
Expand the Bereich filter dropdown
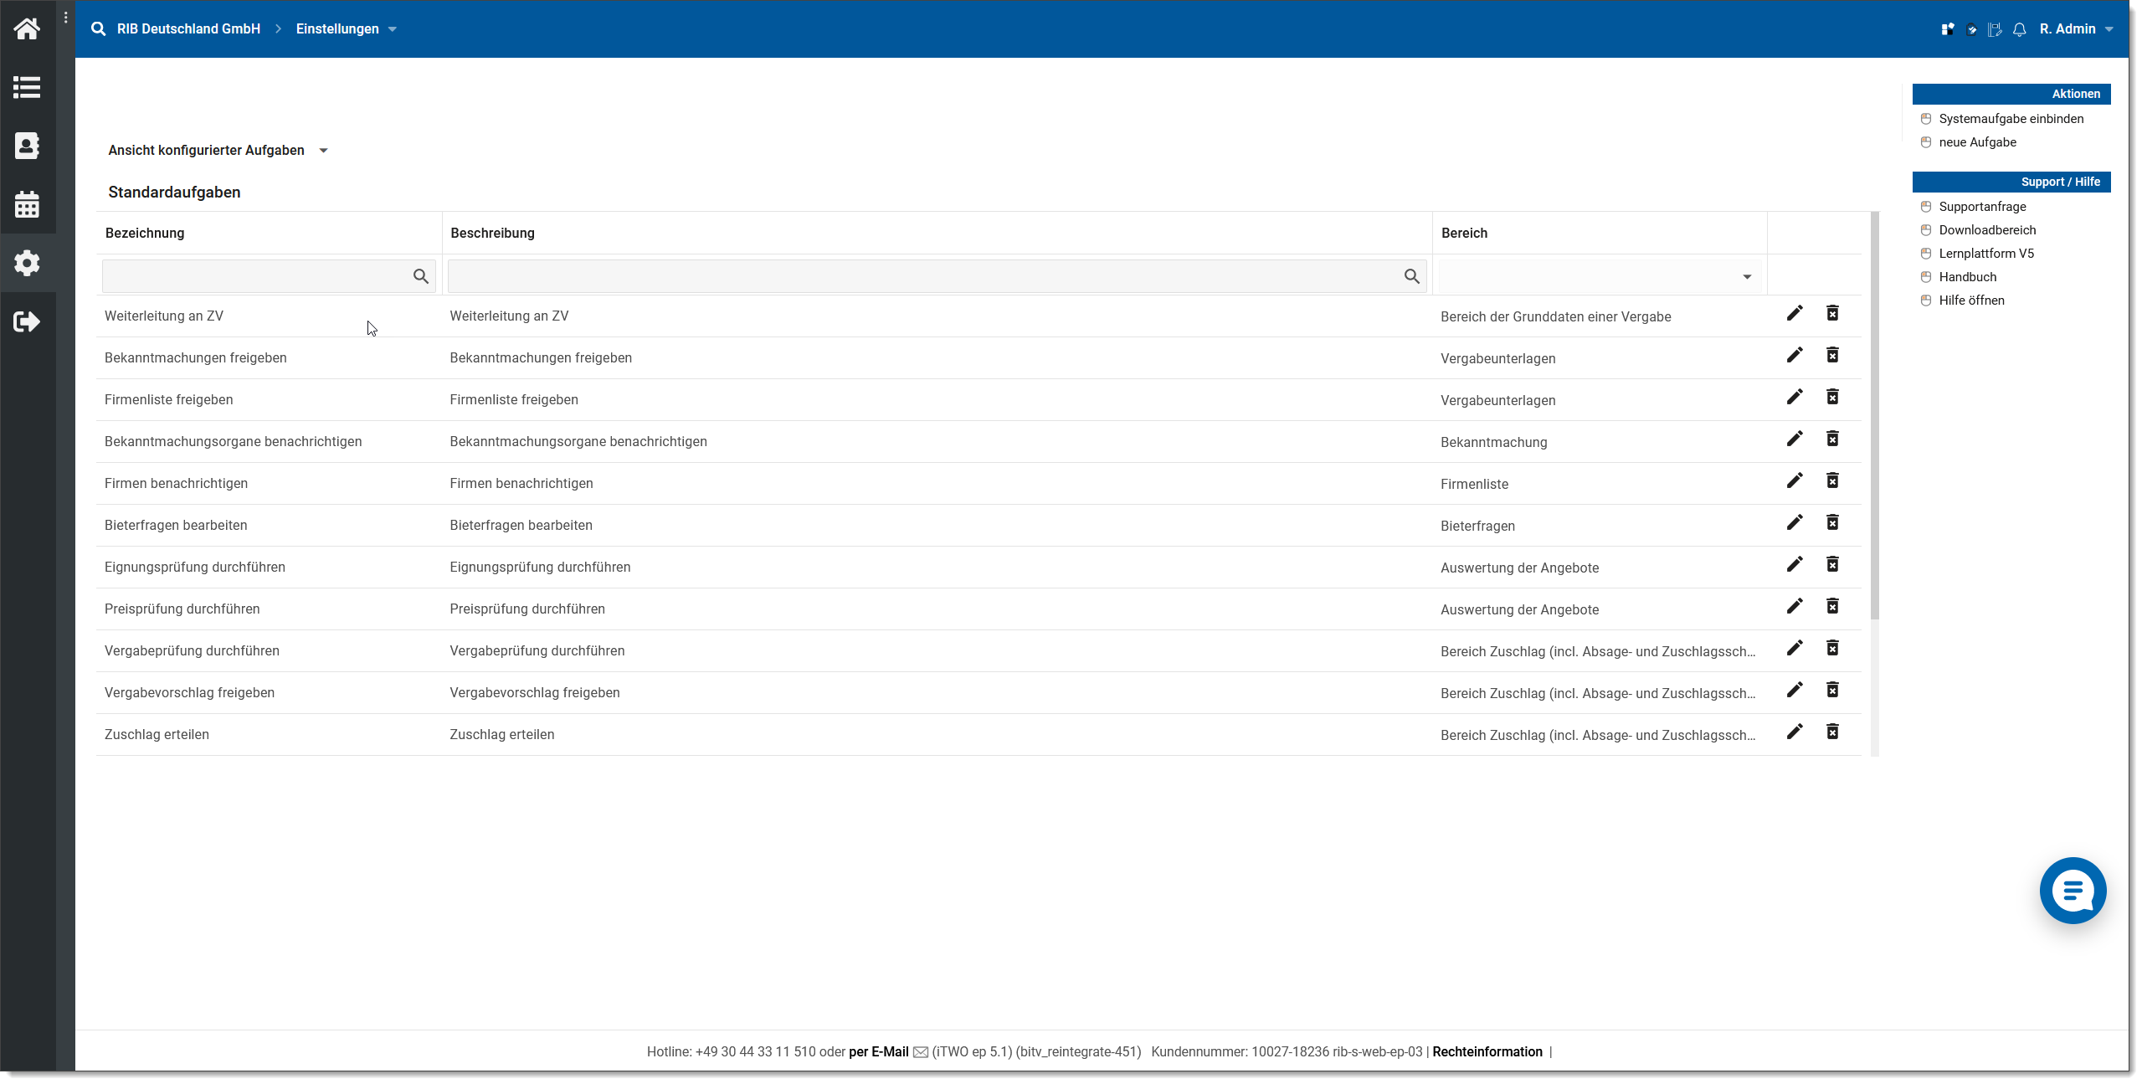tap(1746, 277)
